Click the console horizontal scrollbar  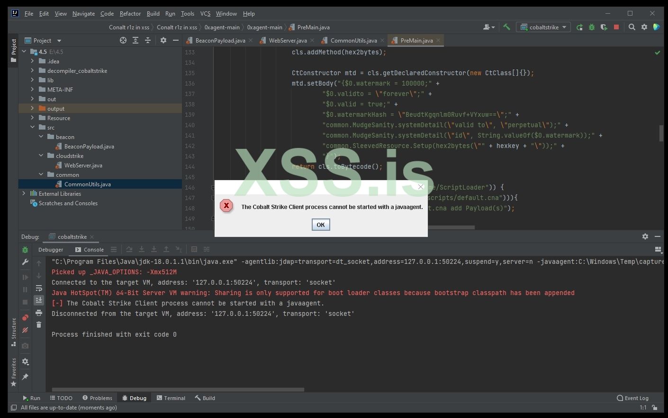178,390
